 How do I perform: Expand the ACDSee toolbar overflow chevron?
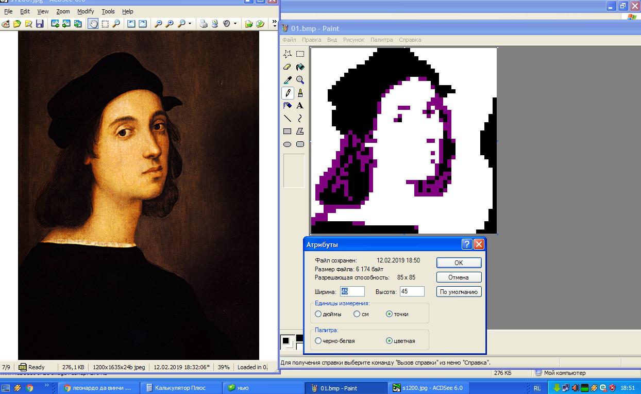click(274, 23)
